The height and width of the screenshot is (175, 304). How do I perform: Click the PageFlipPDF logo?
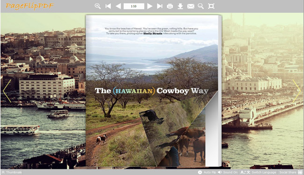click(29, 6)
